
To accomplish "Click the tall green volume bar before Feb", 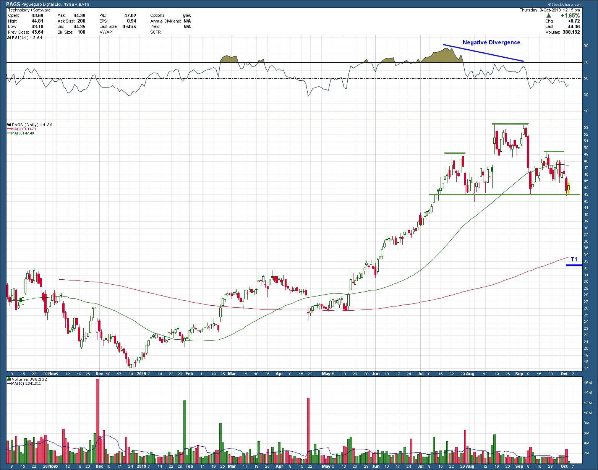I will 185,432.
